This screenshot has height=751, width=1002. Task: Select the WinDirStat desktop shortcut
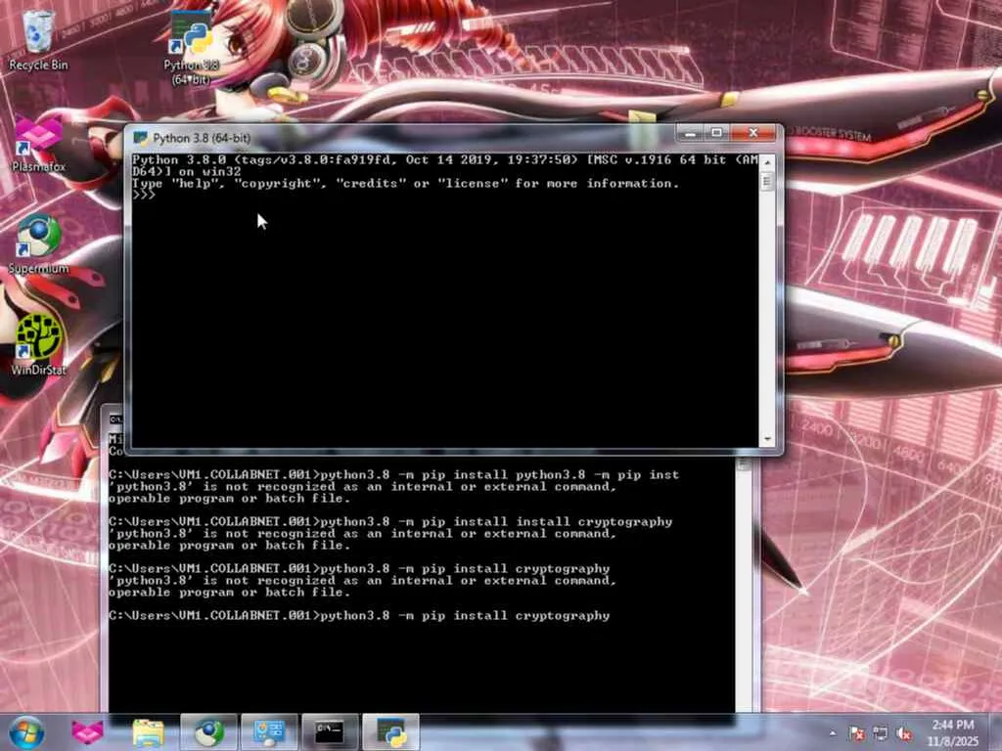(38, 345)
